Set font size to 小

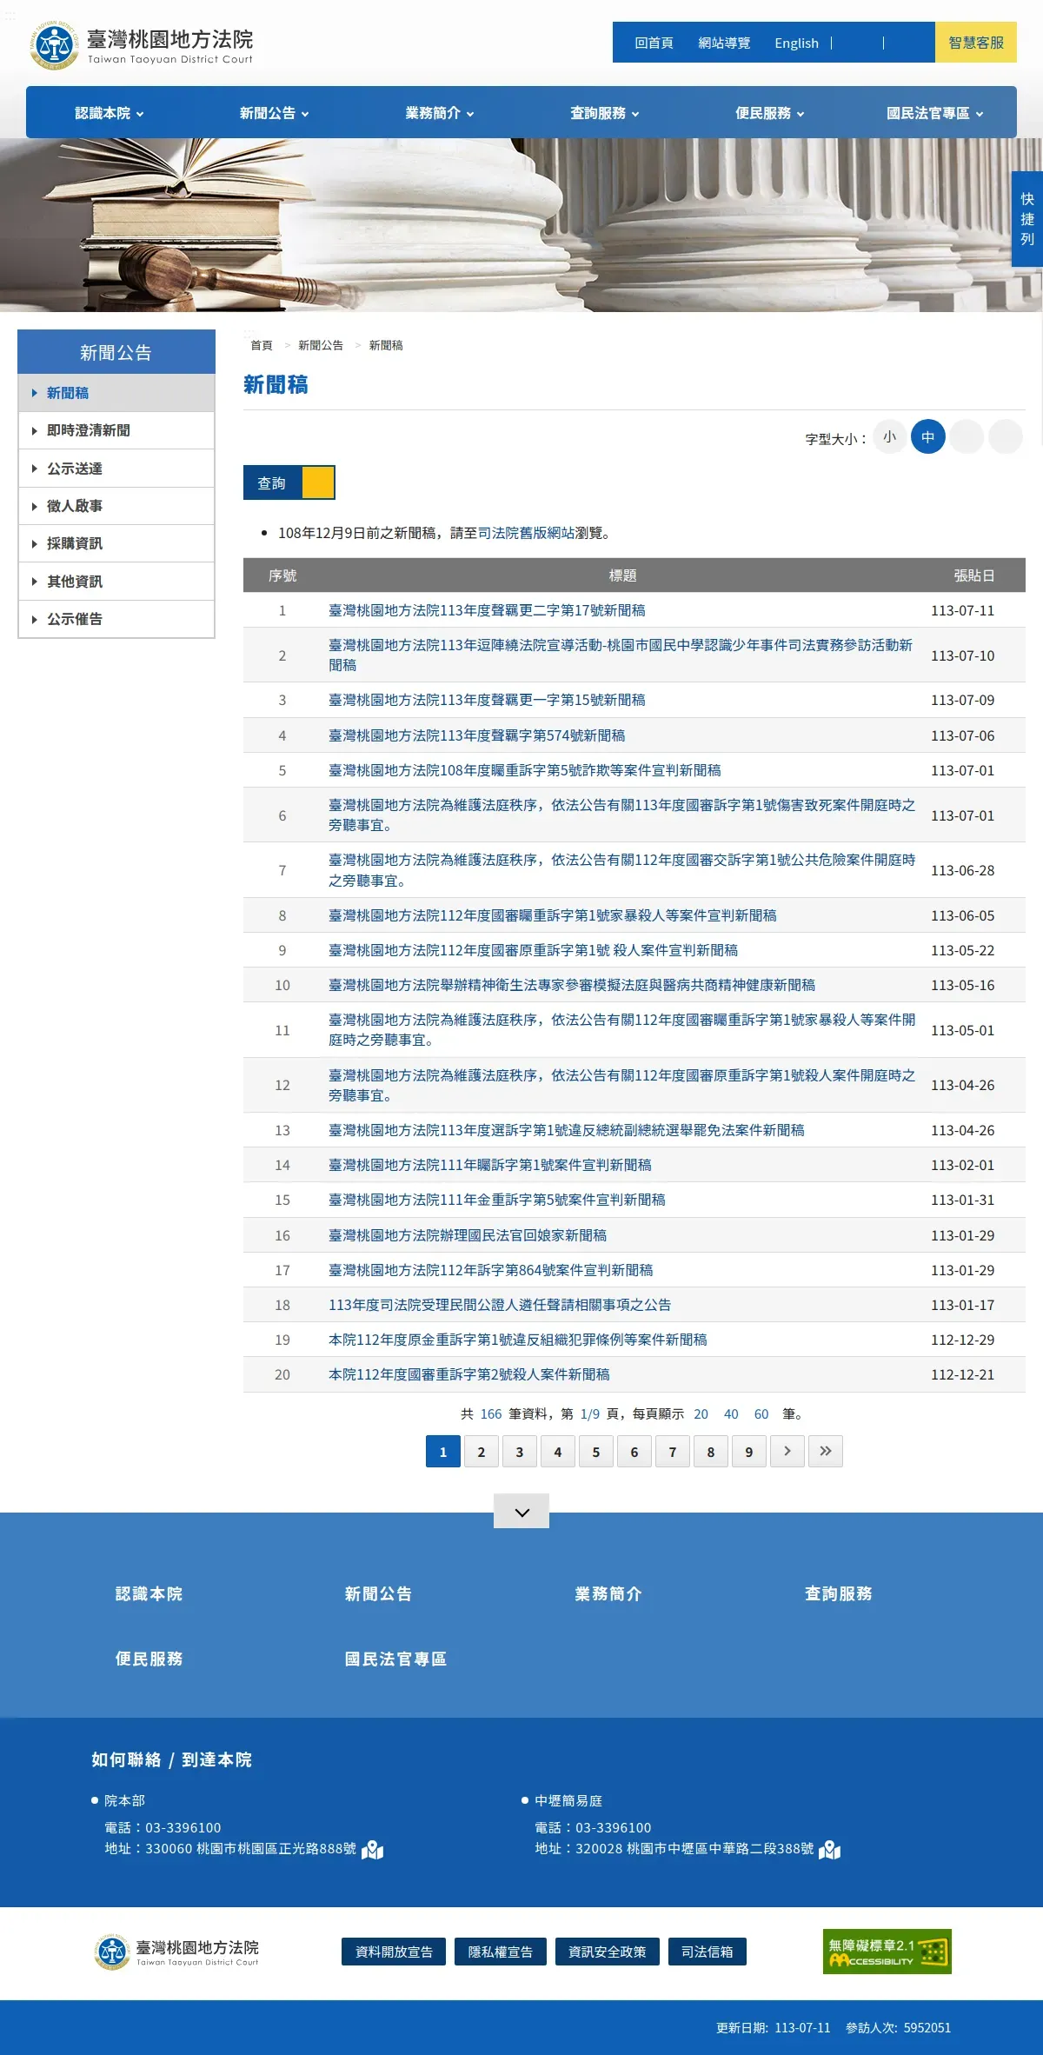889,436
